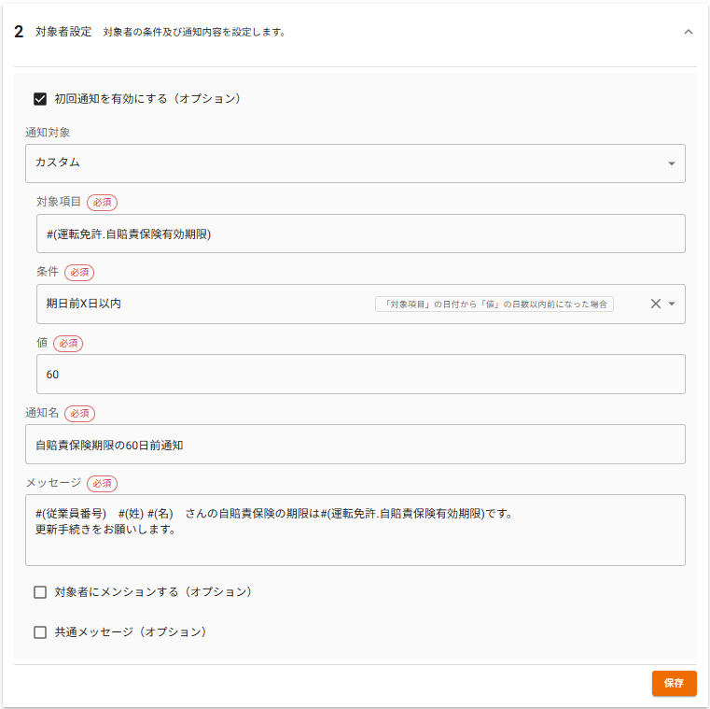The height and width of the screenshot is (709, 710).
Task: Enable 対象者にメンションする checkbox
Action: [x=40, y=592]
